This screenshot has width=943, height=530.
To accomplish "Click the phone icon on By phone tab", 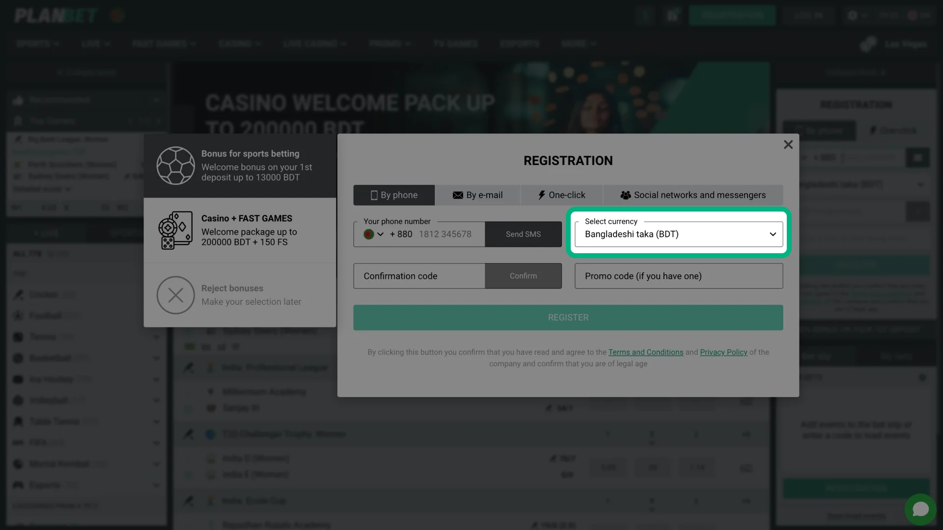I will coord(374,195).
